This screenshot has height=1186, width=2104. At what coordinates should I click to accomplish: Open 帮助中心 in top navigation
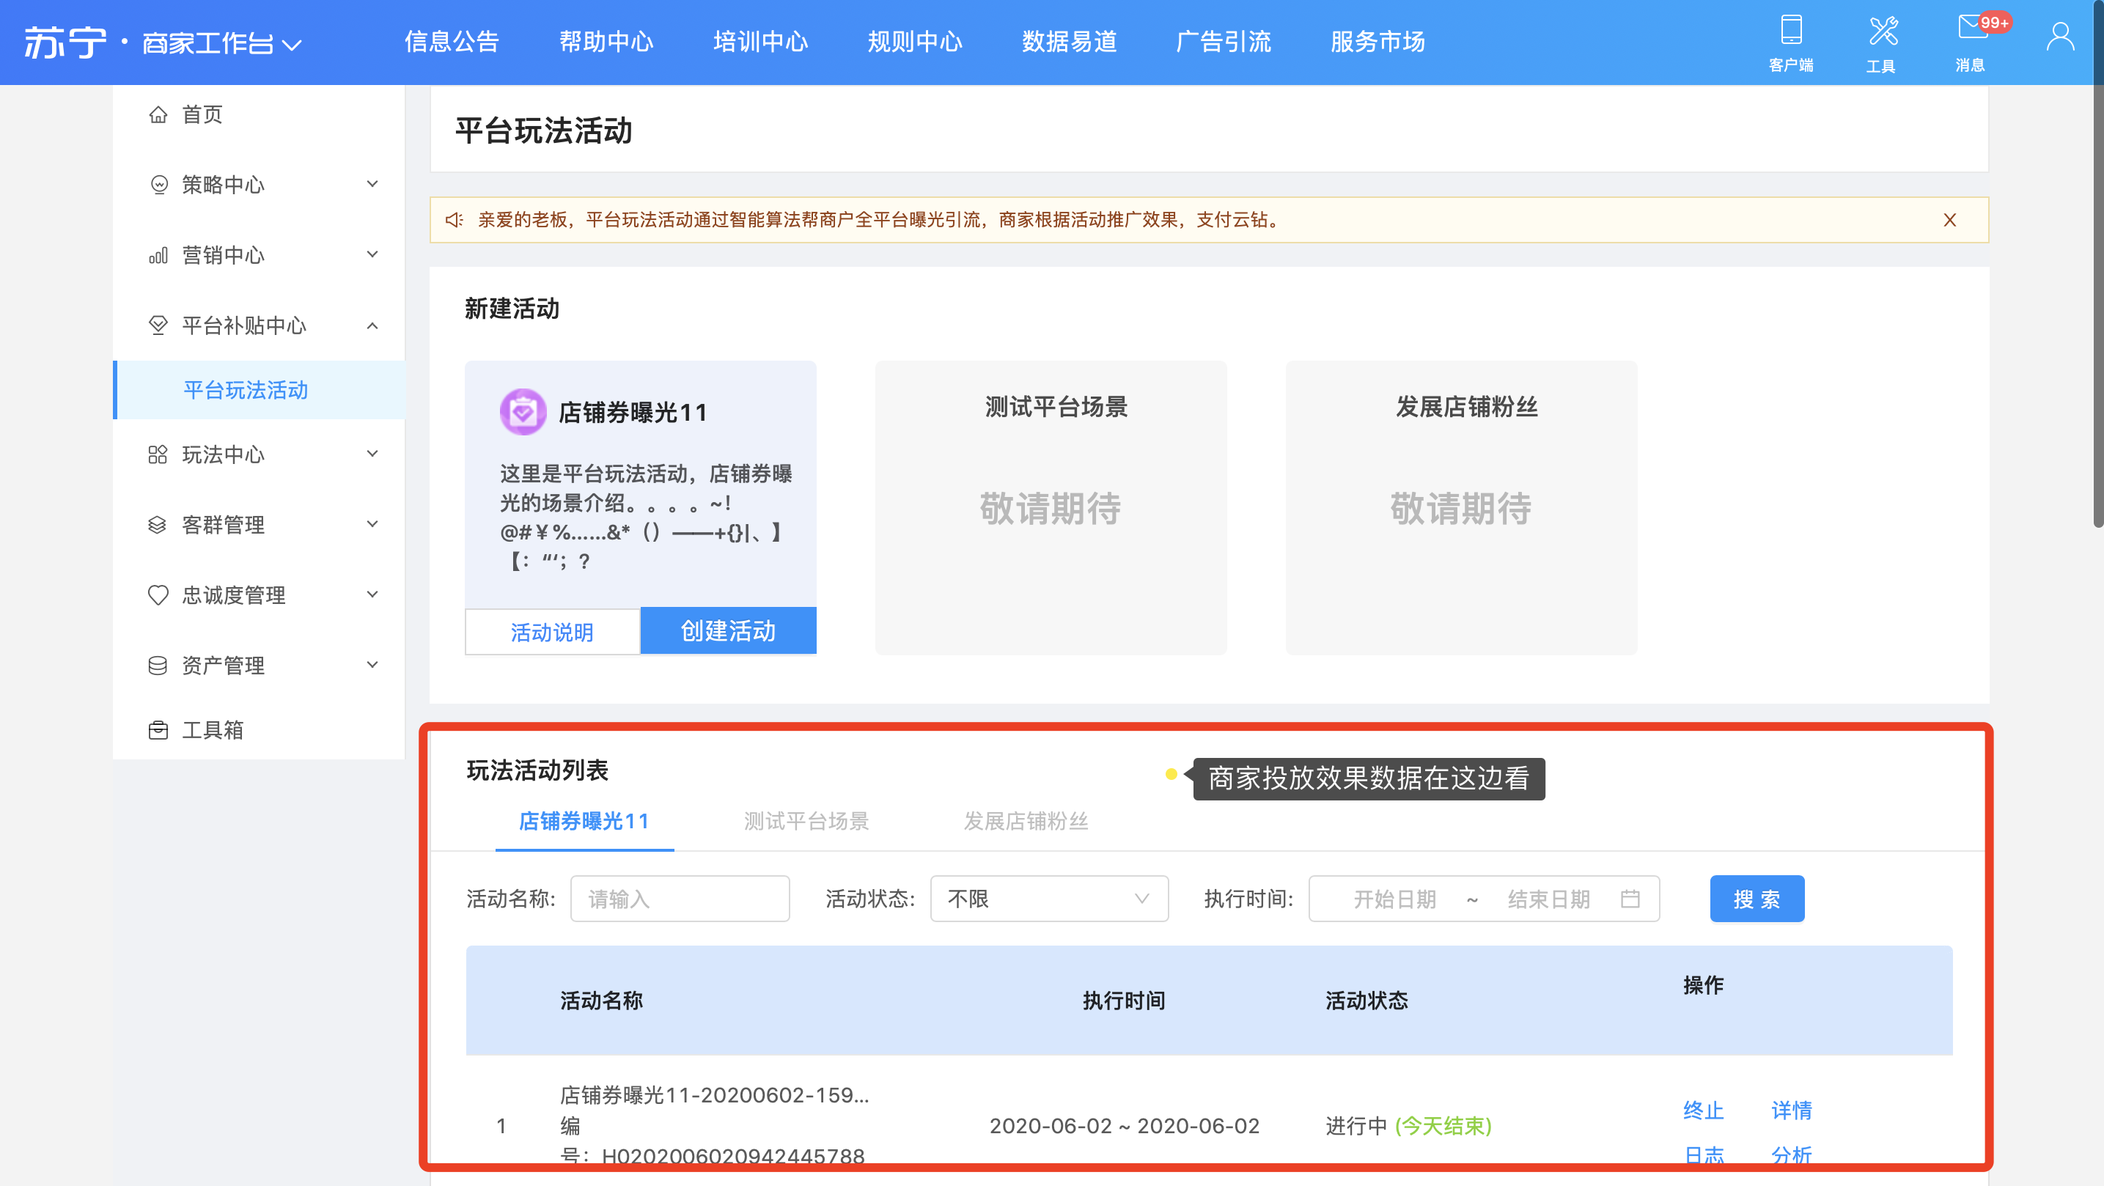606,42
